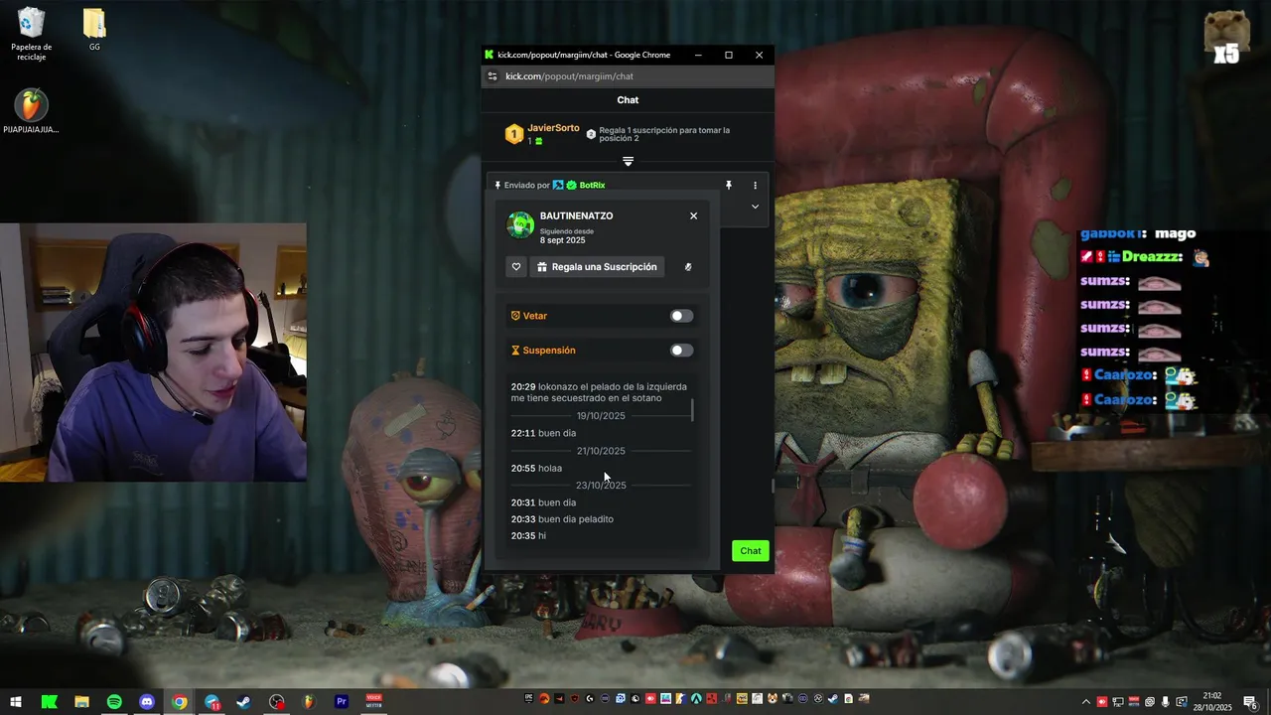Screen dimensions: 1271x715
Task: Open Steam from taskbar
Action: click(243, 702)
